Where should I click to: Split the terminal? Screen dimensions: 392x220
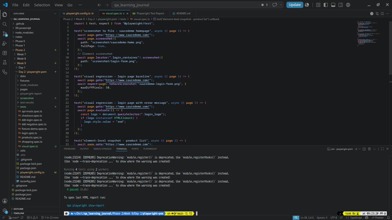click(x=364, y=149)
